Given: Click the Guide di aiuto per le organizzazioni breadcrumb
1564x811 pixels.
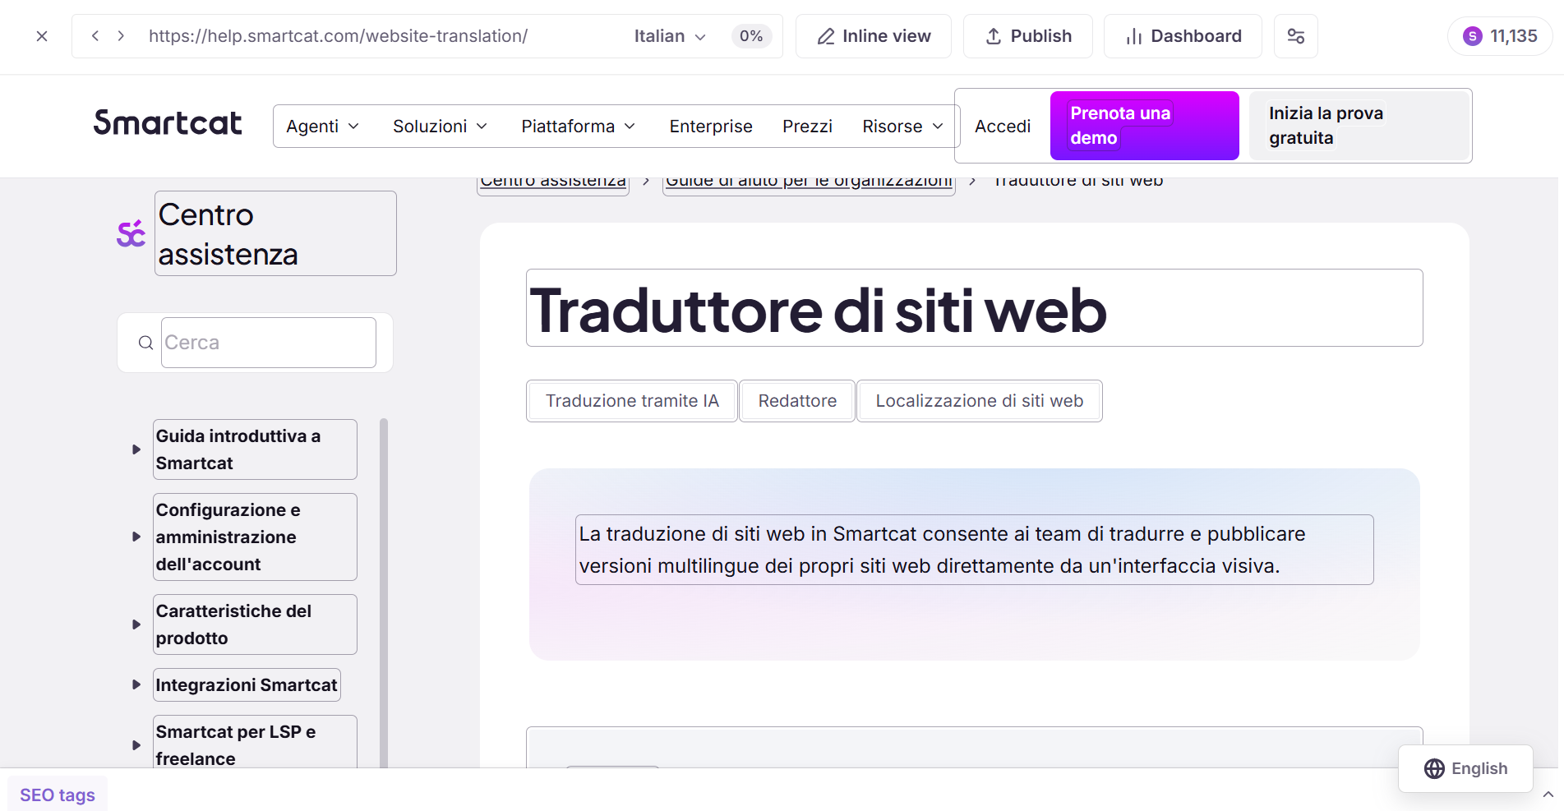Looking at the screenshot, I should [809, 182].
